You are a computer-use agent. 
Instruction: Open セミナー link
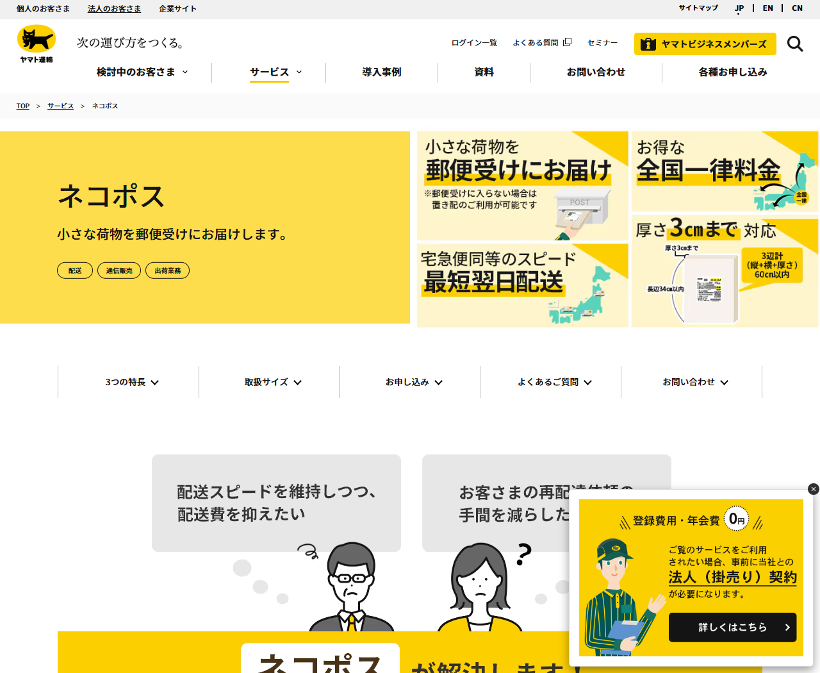602,43
